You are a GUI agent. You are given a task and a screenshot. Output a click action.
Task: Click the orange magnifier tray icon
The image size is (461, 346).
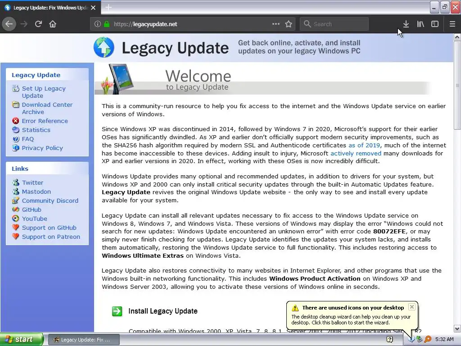point(428,340)
